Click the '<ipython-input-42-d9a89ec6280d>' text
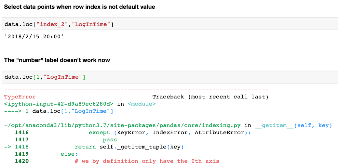Image resolution: width=338 pixels, height=168 pixels. click(x=59, y=104)
